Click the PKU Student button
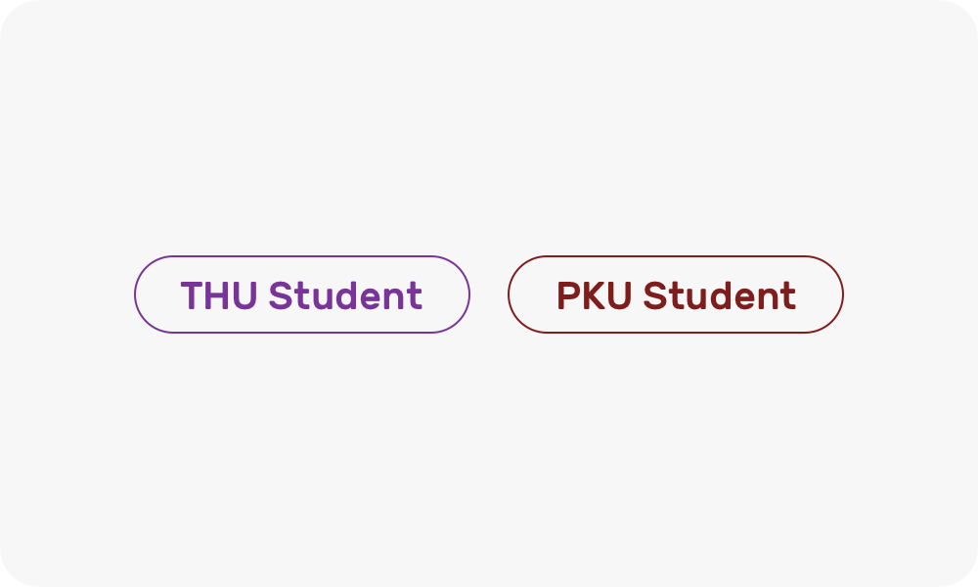The image size is (978, 587). point(676,294)
